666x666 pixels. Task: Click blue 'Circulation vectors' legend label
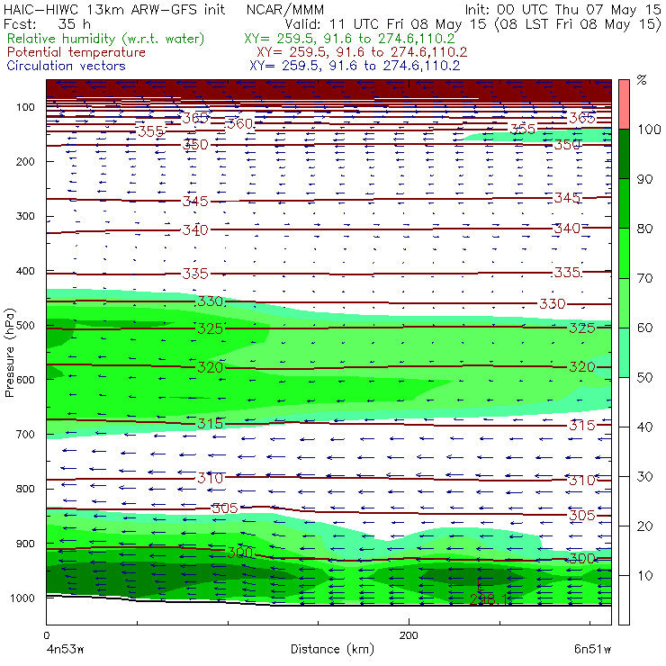pyautogui.click(x=66, y=66)
